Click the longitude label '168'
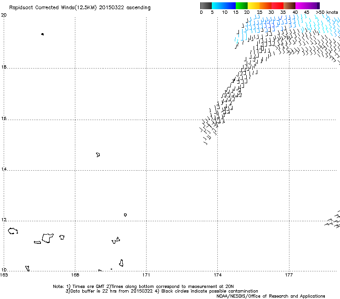Image resolution: width=340 pixels, height=299 pixels. coord(75,275)
